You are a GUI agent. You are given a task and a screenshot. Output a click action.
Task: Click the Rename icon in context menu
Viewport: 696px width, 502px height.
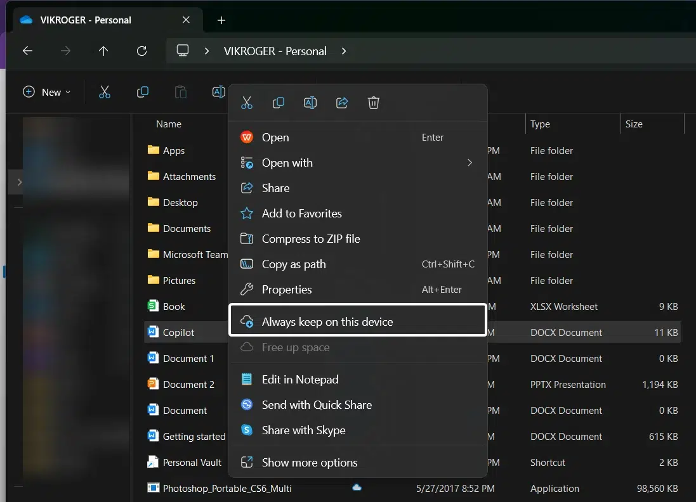310,103
